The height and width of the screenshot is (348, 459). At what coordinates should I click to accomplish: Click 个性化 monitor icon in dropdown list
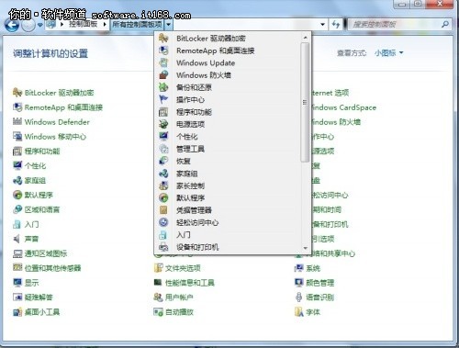163,136
